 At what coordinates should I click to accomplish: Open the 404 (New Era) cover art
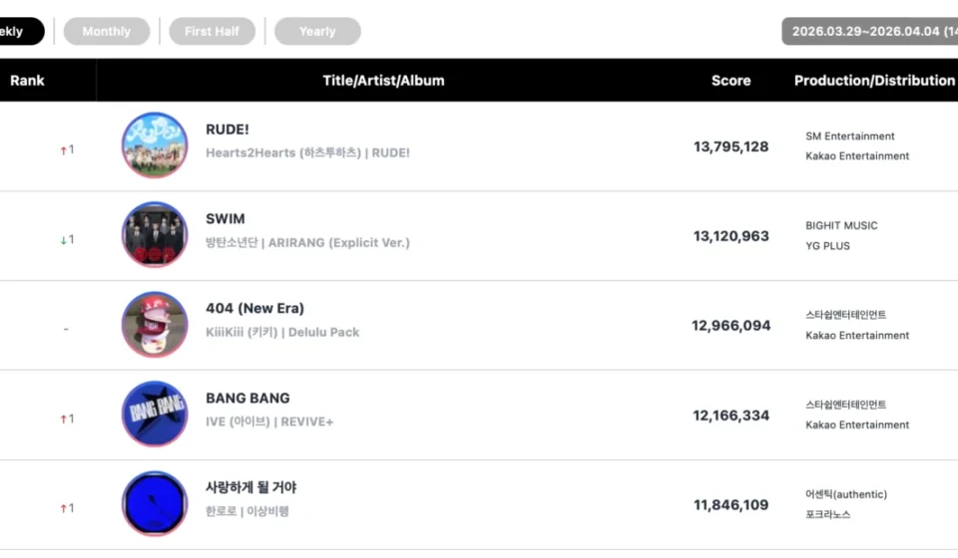tap(155, 325)
